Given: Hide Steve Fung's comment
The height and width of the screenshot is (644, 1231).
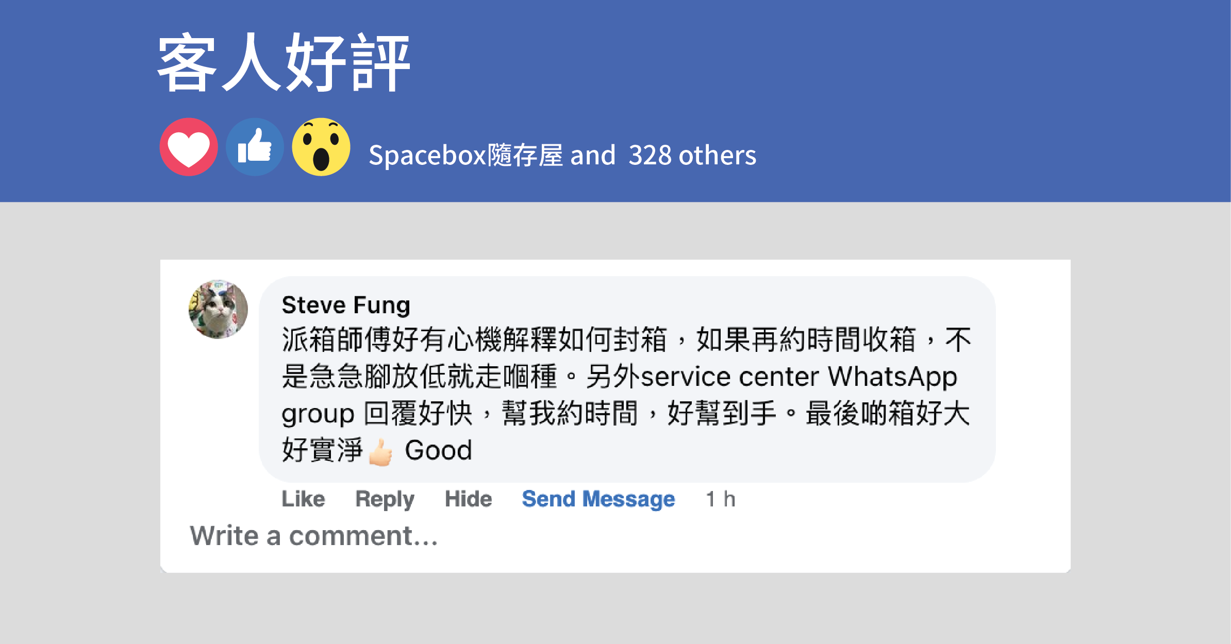Looking at the screenshot, I should (468, 499).
